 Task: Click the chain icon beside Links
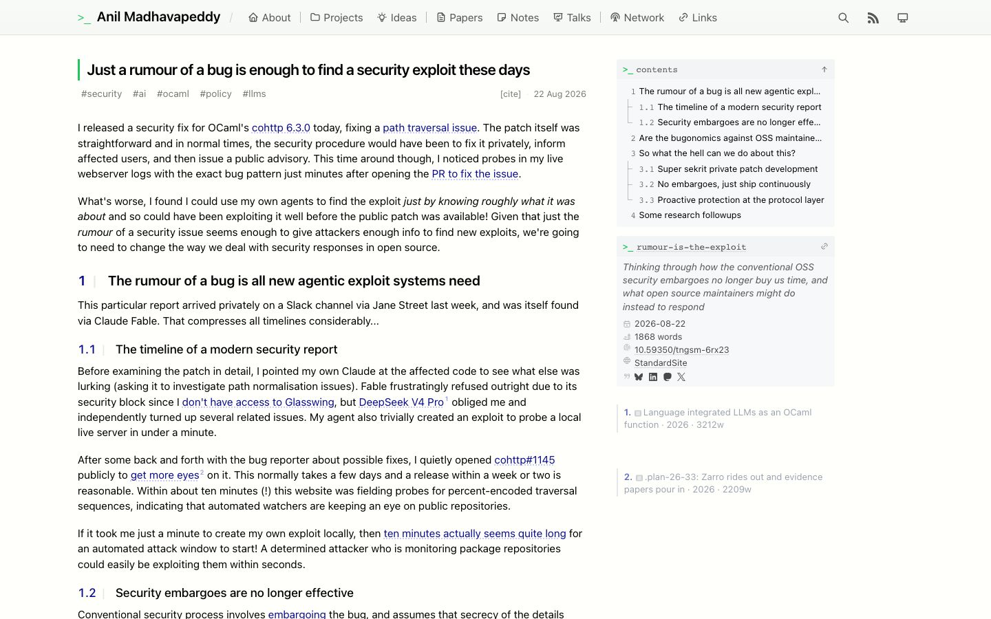click(683, 17)
